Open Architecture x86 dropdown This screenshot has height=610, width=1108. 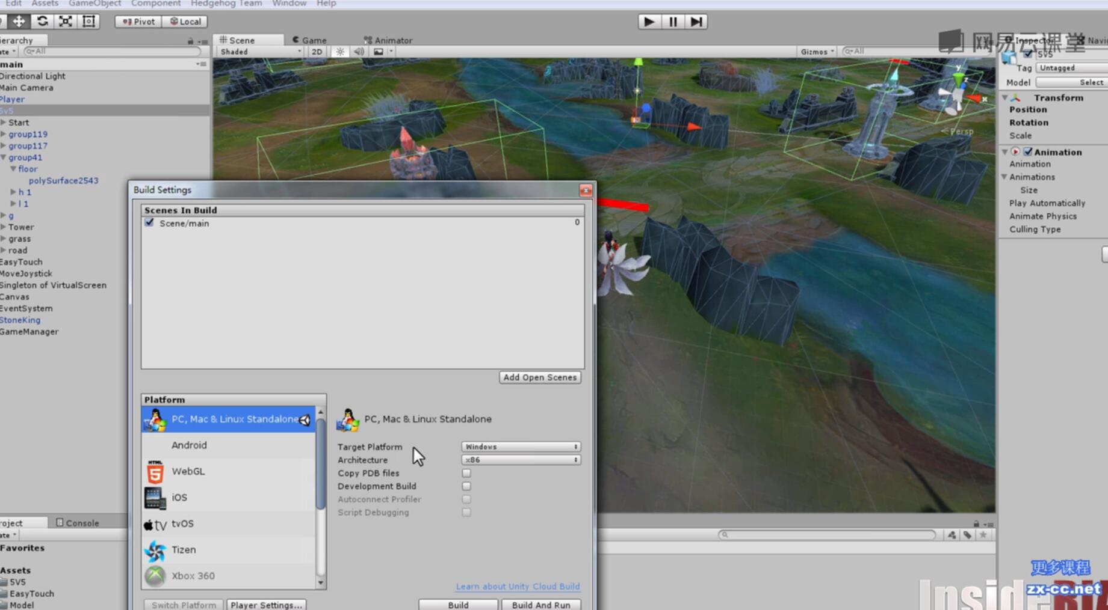click(x=521, y=460)
